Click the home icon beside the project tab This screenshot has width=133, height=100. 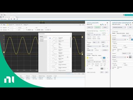coord(1,17)
